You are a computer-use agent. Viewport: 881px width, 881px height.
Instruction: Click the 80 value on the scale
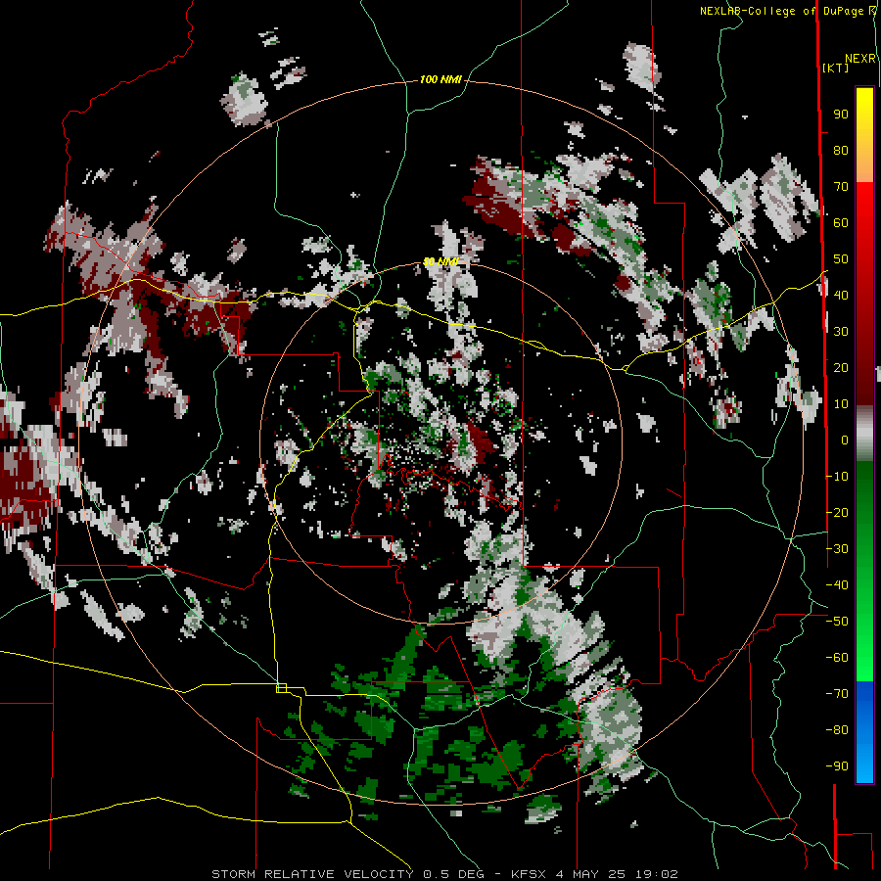click(x=841, y=150)
